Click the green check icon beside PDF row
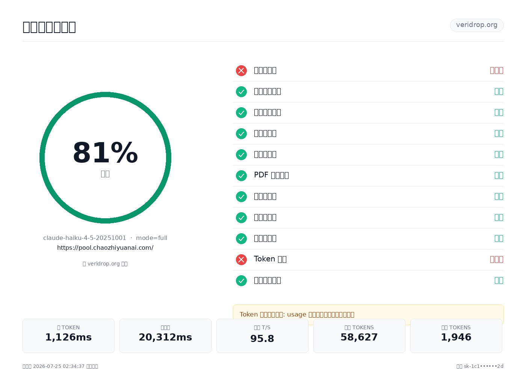This screenshot has height=375, width=526. [241, 175]
